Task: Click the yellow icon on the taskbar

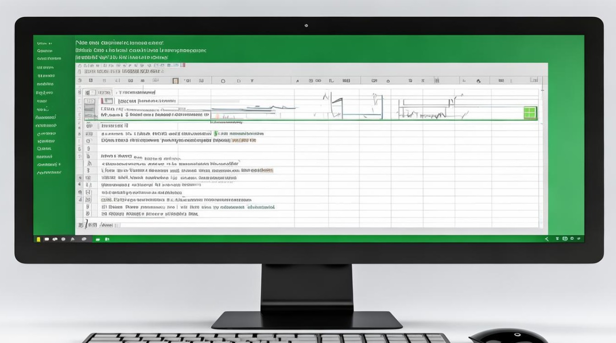Action: [38, 239]
